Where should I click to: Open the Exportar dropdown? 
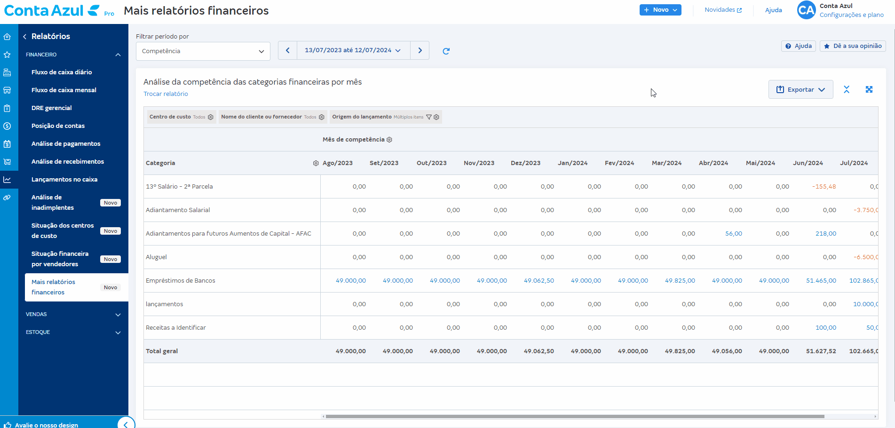[x=800, y=89]
